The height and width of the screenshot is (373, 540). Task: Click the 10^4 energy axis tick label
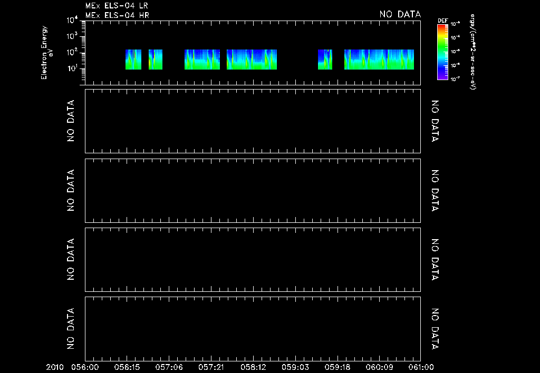point(73,21)
